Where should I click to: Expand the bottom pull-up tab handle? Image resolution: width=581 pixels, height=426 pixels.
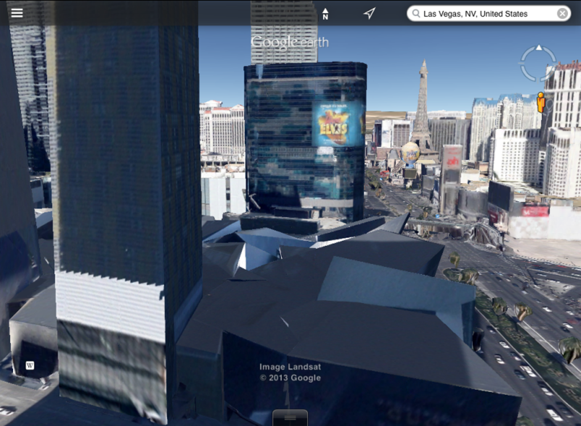(290, 418)
